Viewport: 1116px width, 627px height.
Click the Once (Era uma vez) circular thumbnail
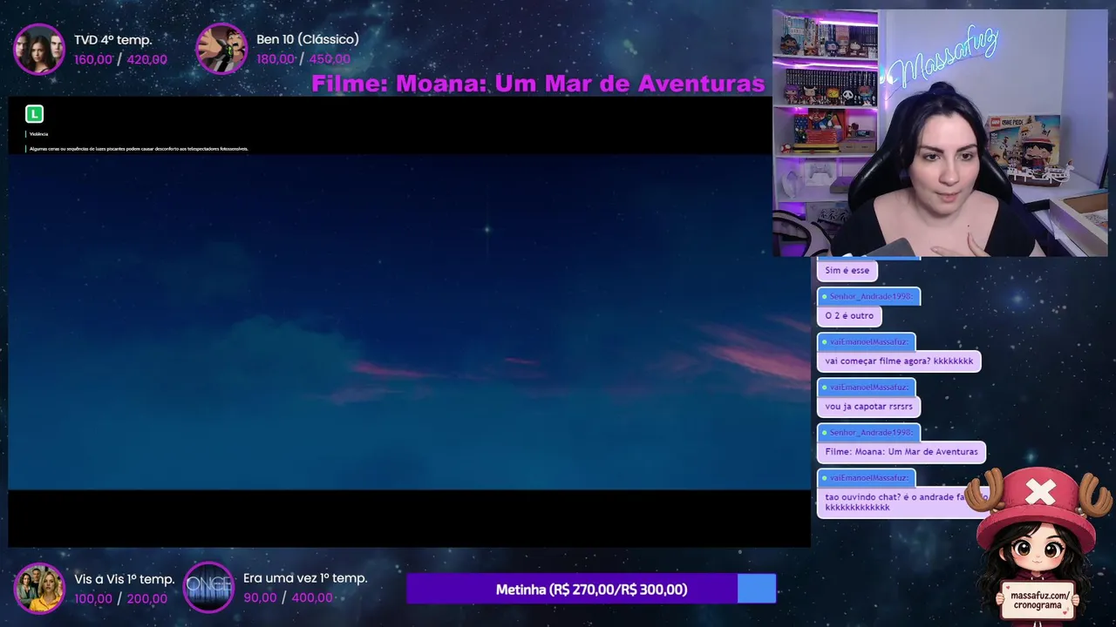coord(209,588)
